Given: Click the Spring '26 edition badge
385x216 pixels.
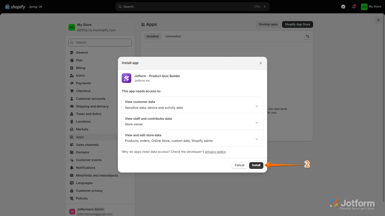Looking at the screenshot, I should tap(36, 7).
